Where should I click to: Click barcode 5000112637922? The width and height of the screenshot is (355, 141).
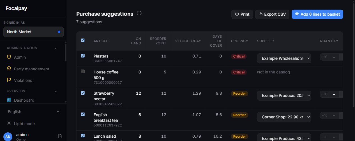108,125
